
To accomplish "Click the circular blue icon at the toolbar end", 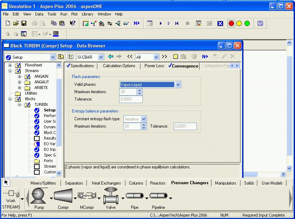I will pos(260,23).
